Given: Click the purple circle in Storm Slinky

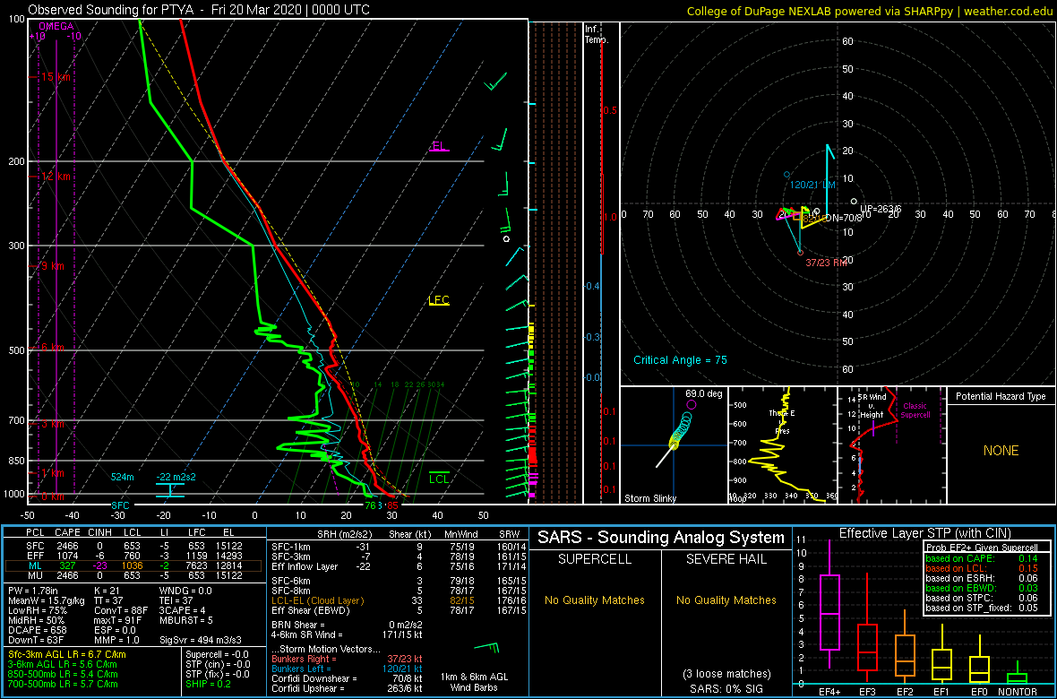Looking at the screenshot, I should (691, 405).
